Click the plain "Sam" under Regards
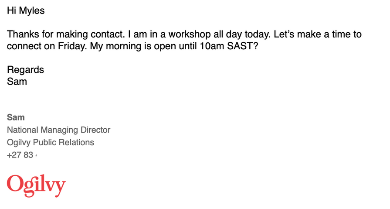This screenshot has height=209, width=390. (17, 81)
